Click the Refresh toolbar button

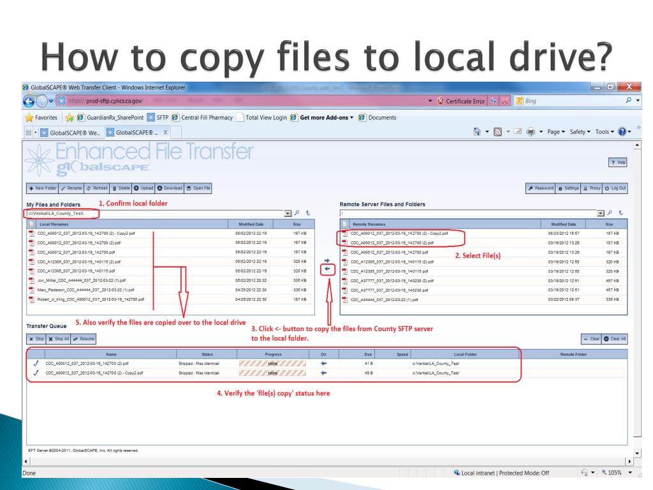pyautogui.click(x=97, y=188)
